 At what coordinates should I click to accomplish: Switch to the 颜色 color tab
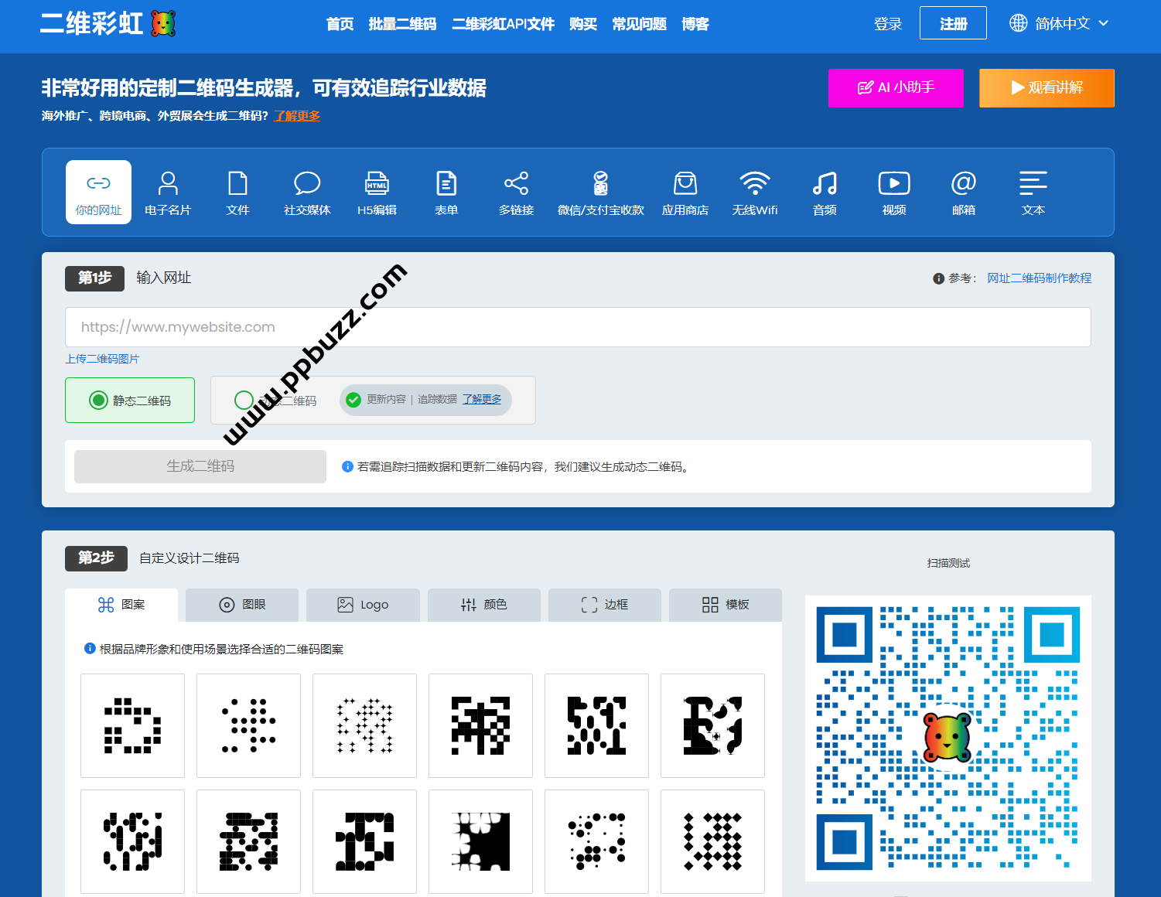click(x=484, y=605)
